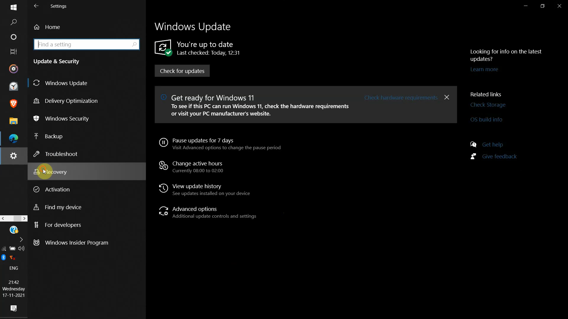The image size is (568, 319).
Task: Open the Troubleshoot settings page
Action: [x=61, y=154]
